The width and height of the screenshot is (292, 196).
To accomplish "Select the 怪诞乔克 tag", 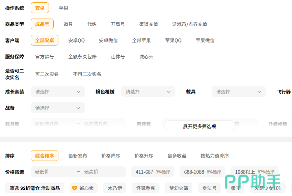I will point(145,188).
